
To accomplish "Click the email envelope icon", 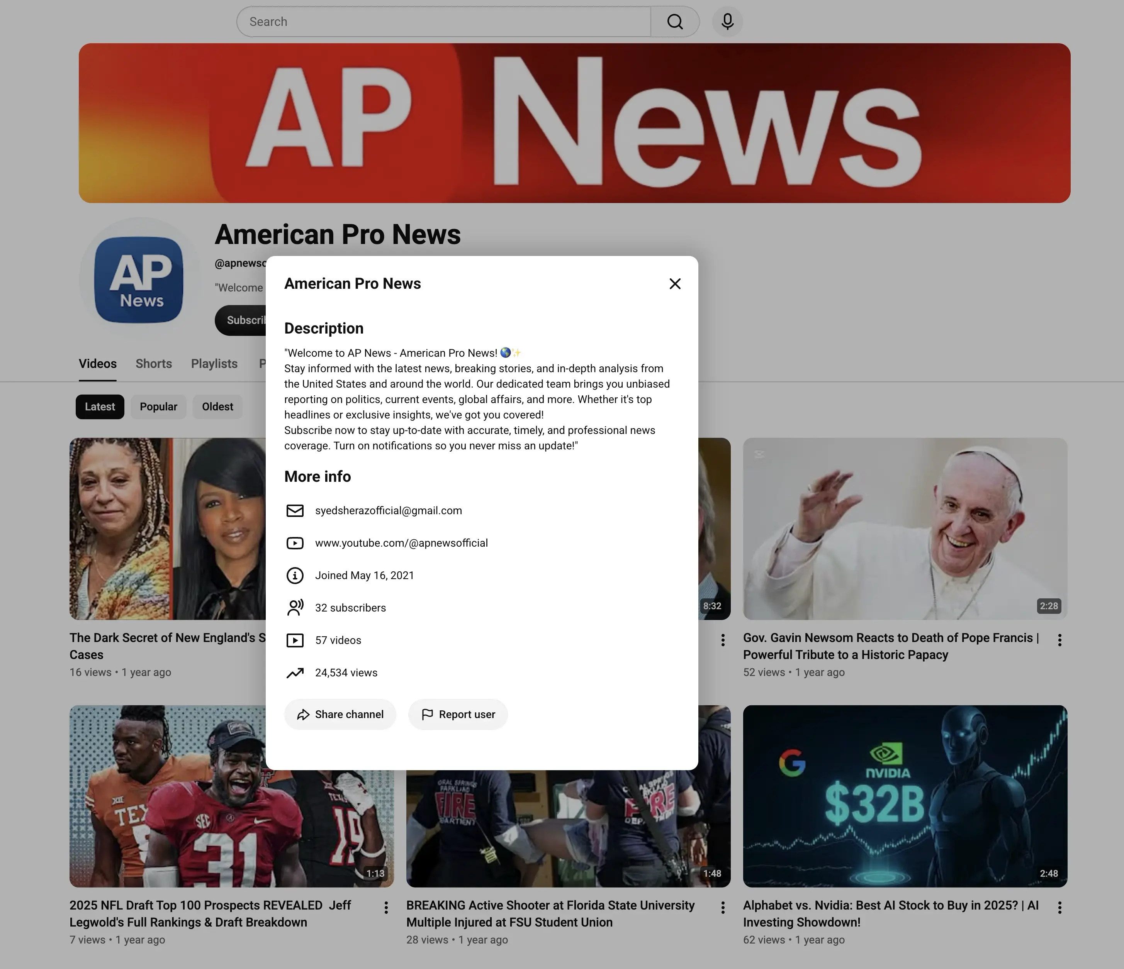I will [295, 511].
